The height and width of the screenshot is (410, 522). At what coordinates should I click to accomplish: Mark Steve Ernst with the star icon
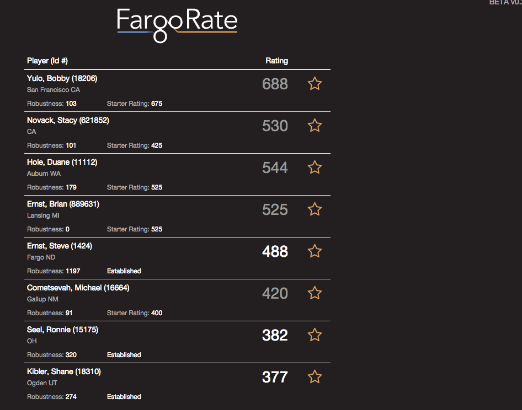(x=315, y=251)
